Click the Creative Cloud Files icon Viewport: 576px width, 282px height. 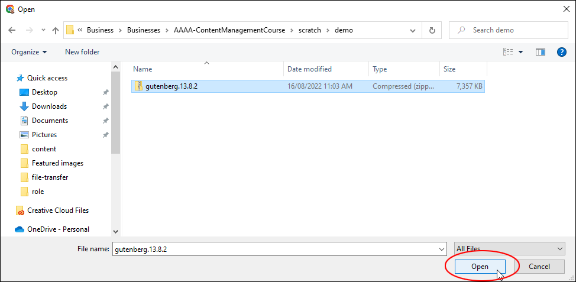[x=20, y=210]
